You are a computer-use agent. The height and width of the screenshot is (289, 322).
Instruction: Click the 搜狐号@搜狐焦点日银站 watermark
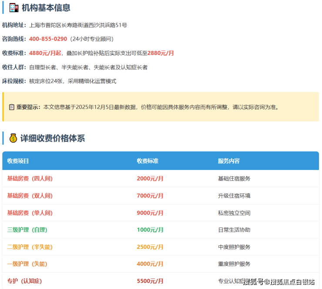click(x=278, y=282)
